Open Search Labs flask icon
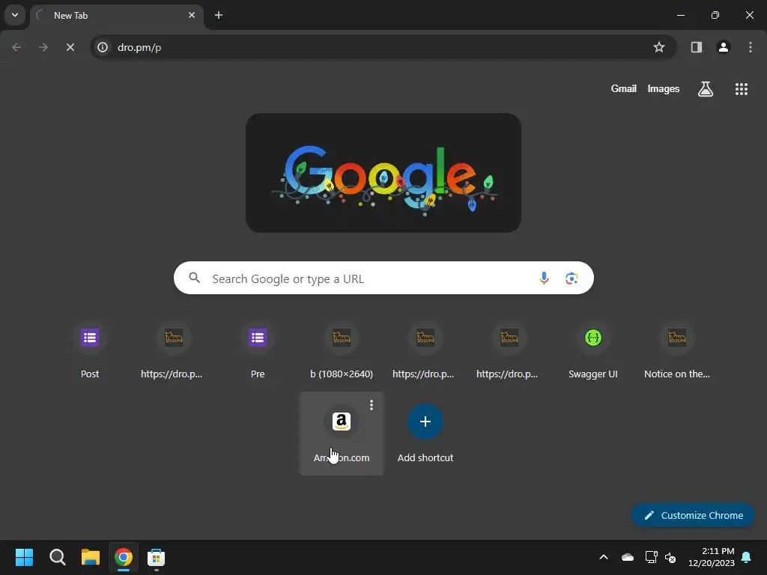Viewport: 767px width, 575px height. pos(706,89)
